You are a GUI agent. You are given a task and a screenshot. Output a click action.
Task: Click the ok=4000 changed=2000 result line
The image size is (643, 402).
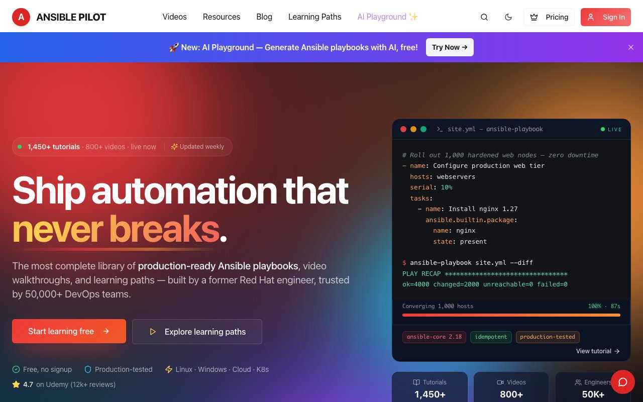(x=485, y=284)
